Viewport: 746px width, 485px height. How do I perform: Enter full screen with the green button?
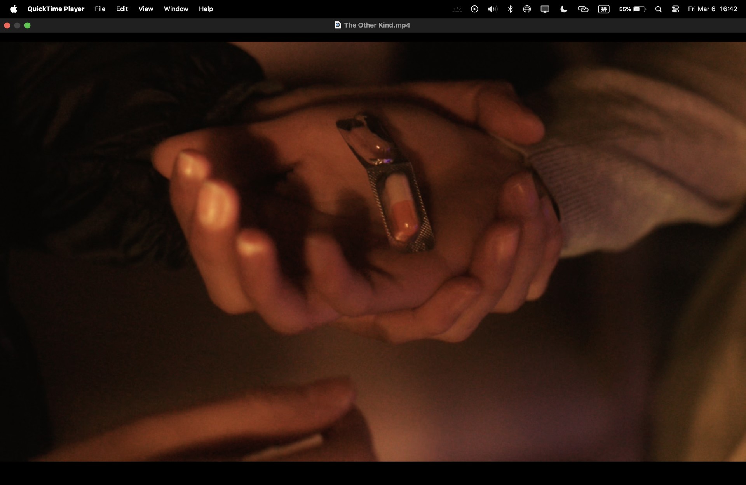click(27, 25)
